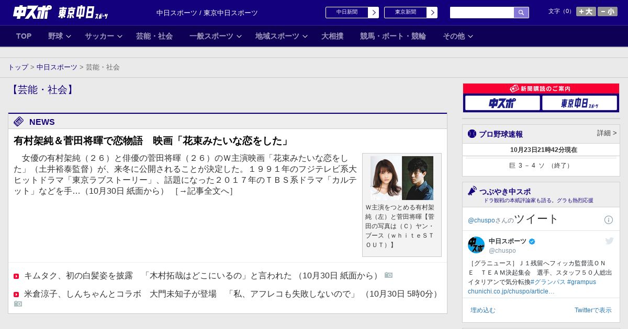Open chunichi.co.jp/chuspo/article link in tweet

pyautogui.click(x=511, y=291)
